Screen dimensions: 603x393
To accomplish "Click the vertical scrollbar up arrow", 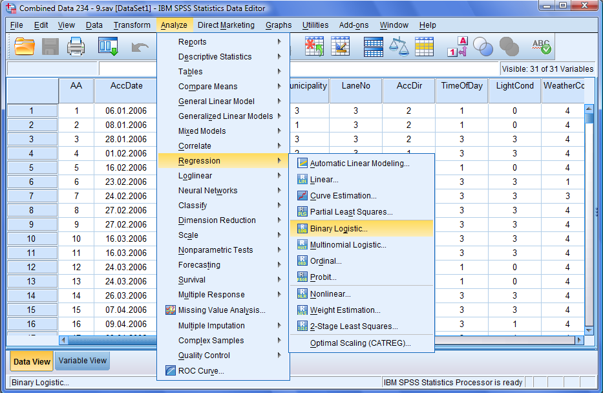I will [x=589, y=109].
